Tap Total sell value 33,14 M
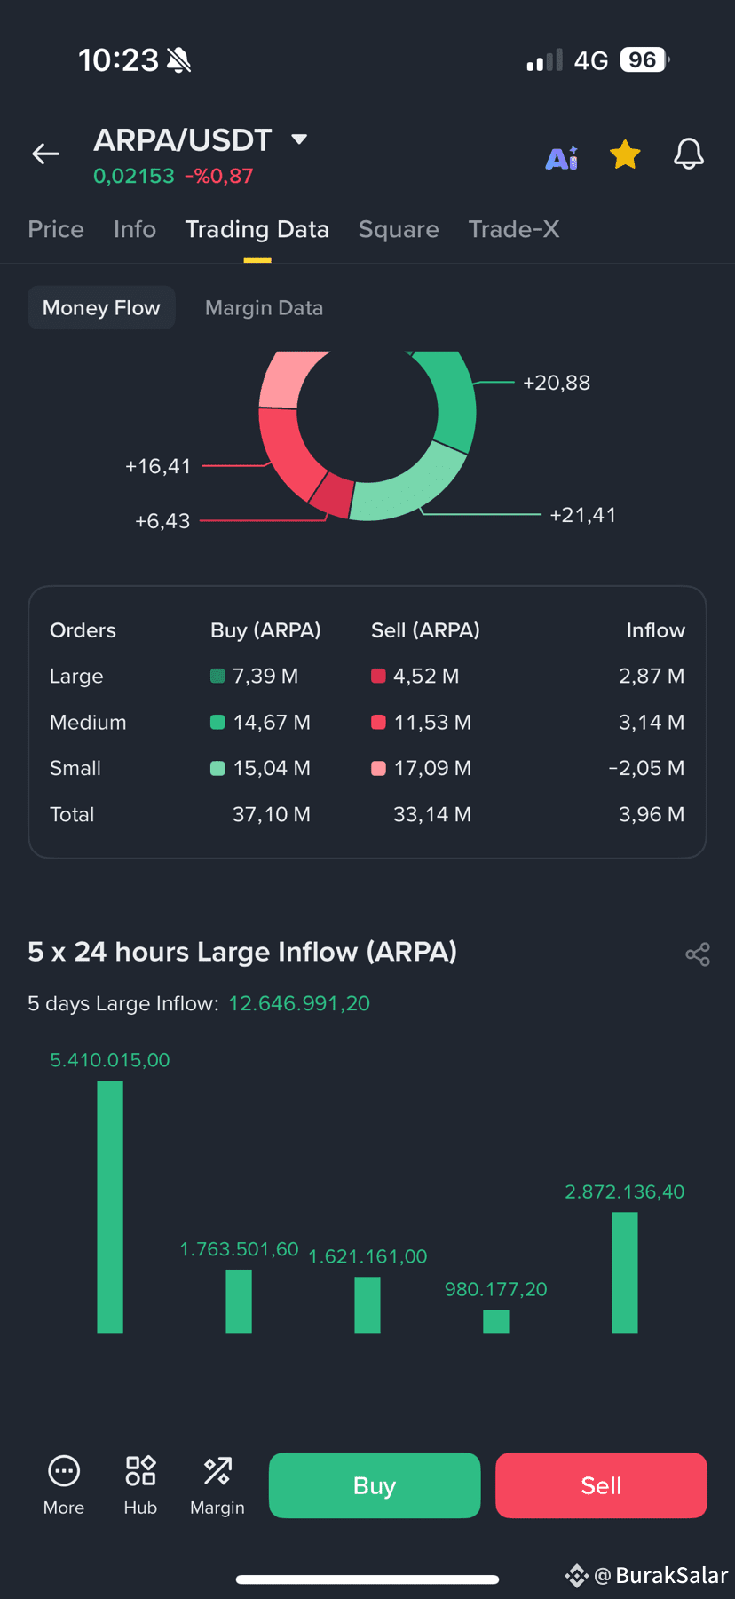The width and height of the screenshot is (735, 1599). pyautogui.click(x=432, y=814)
